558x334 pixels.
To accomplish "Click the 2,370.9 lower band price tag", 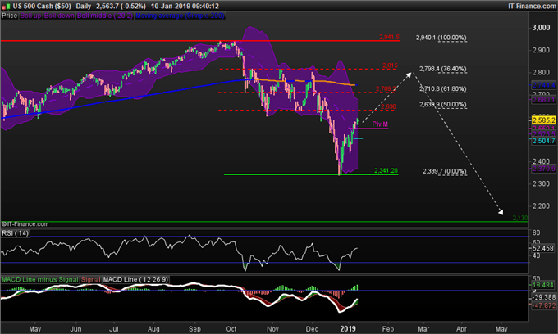I will click(x=543, y=169).
